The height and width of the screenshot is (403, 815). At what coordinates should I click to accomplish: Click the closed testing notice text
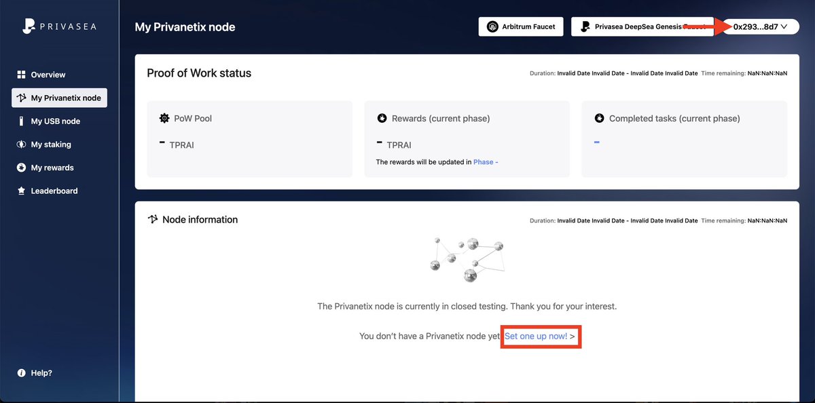click(467, 307)
